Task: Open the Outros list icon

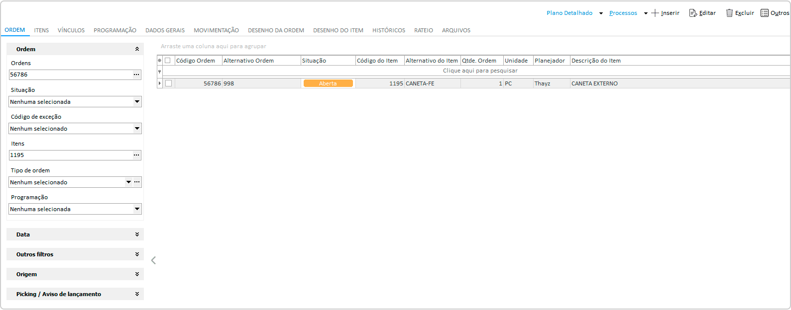Action: pos(765,13)
